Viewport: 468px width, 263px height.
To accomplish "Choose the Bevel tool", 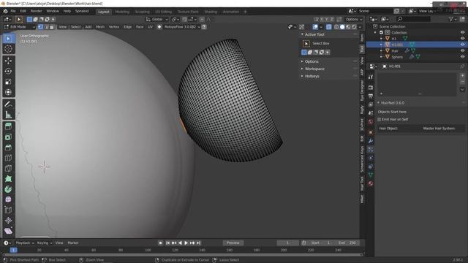I will [x=8, y=148].
